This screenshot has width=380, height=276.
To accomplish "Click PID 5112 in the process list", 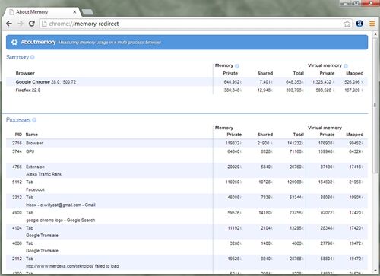I will pos(17,182).
